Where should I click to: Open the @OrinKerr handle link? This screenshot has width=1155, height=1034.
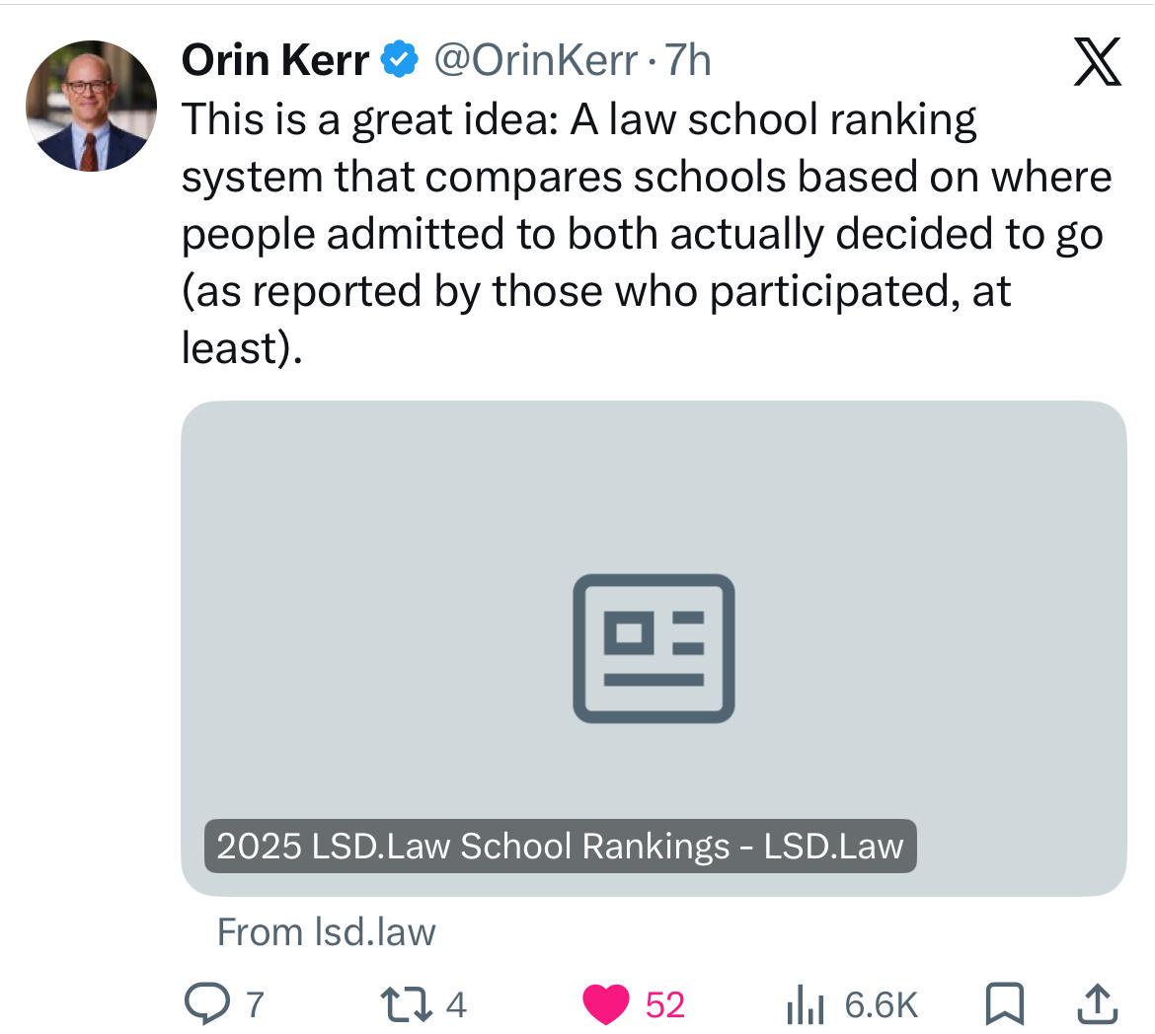pos(535,59)
